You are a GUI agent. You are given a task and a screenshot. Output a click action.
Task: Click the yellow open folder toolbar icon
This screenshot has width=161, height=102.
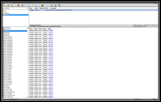click(x=4, y=5)
